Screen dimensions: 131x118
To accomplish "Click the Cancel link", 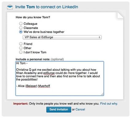I will click(80, 109).
